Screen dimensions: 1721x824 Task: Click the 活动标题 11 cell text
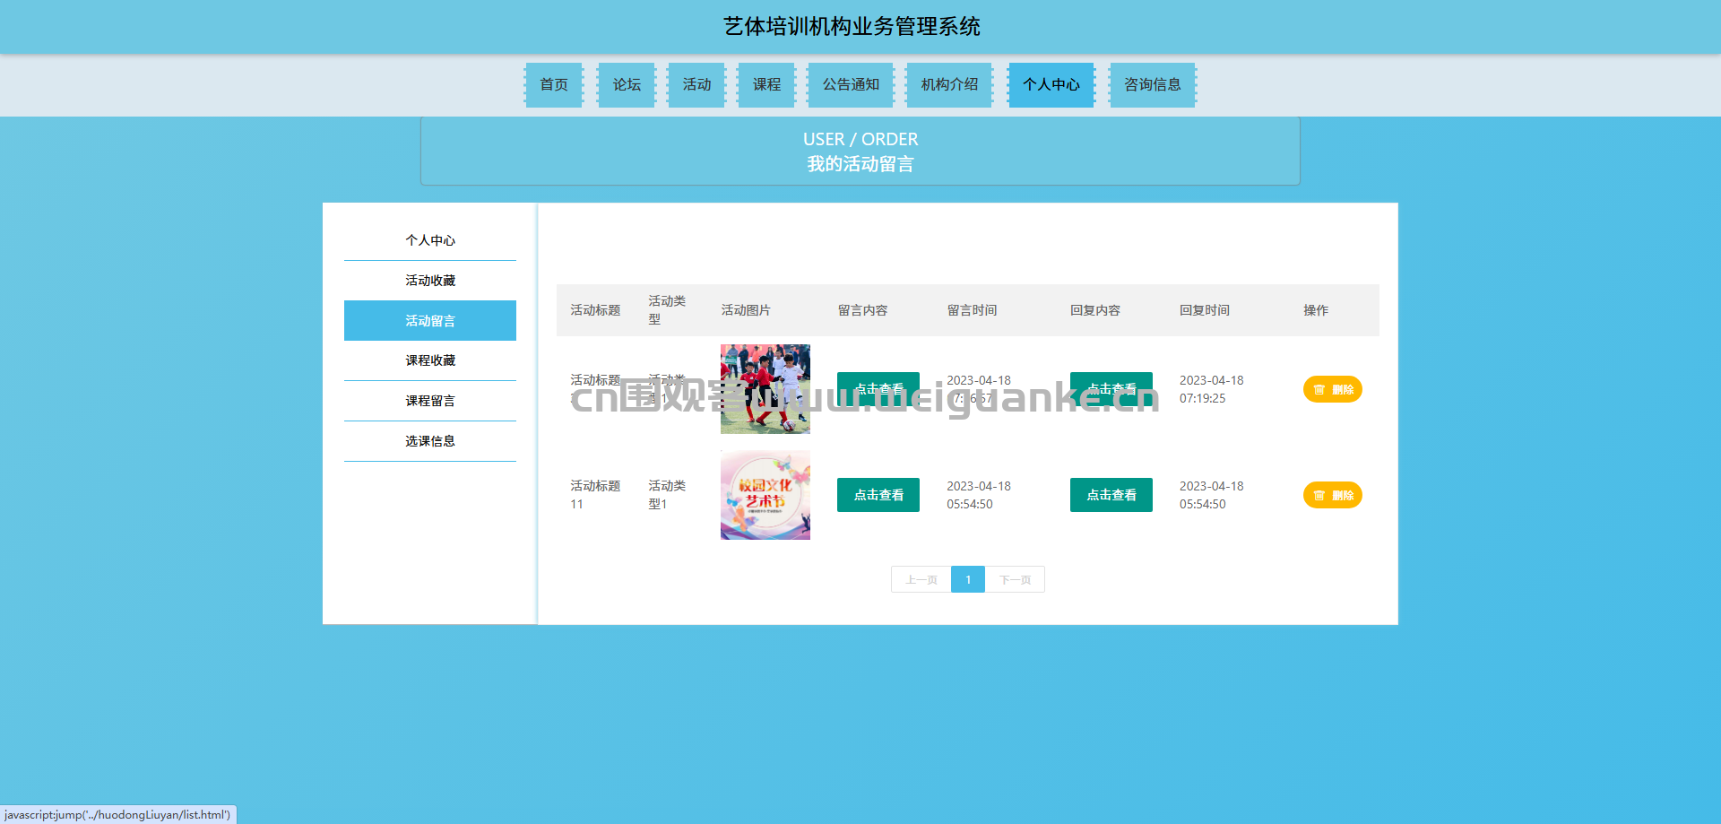[595, 495]
